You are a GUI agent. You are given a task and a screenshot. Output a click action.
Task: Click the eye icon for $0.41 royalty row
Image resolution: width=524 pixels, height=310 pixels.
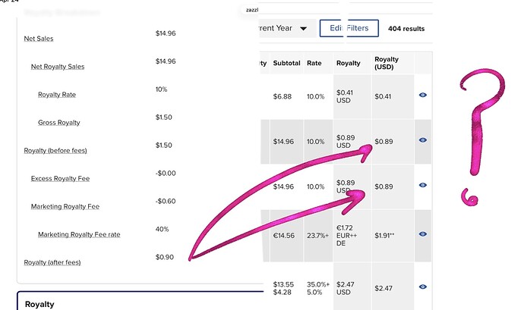[x=423, y=95]
